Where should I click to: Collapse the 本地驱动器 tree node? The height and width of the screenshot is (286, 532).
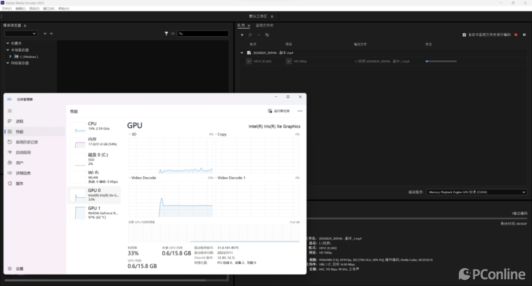pyautogui.click(x=8, y=50)
